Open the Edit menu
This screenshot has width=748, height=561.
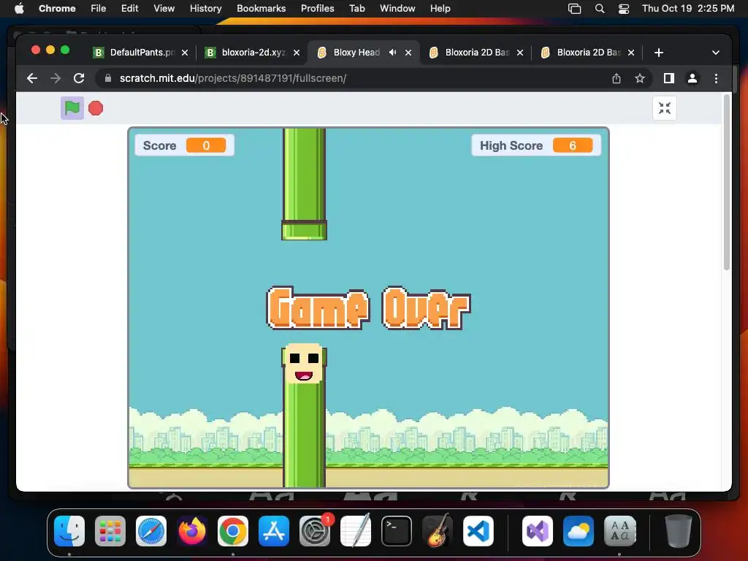pyautogui.click(x=130, y=9)
